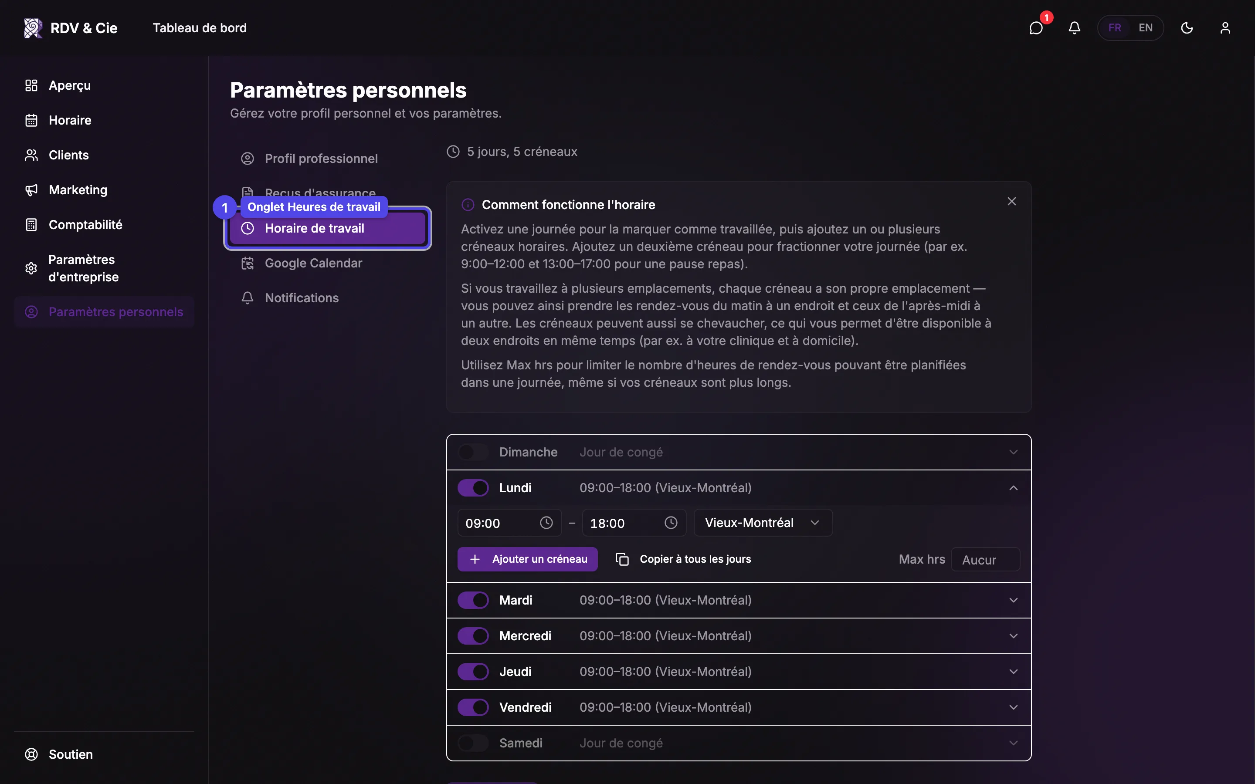
Task: Open Horaire in the sidebar
Action: point(104,120)
